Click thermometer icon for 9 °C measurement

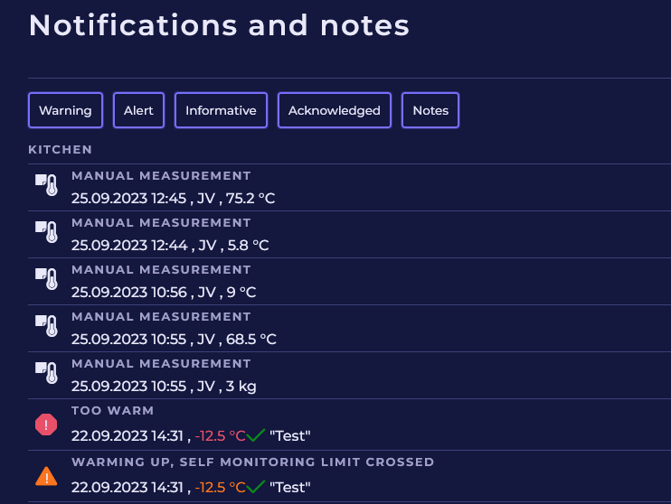tap(46, 279)
